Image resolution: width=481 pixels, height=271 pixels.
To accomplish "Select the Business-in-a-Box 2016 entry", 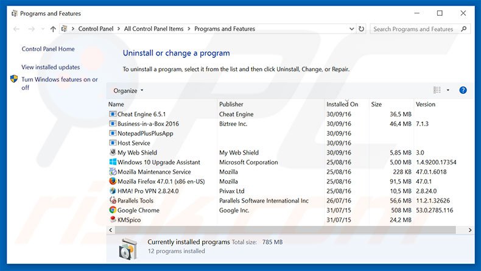I will click(x=148, y=124).
